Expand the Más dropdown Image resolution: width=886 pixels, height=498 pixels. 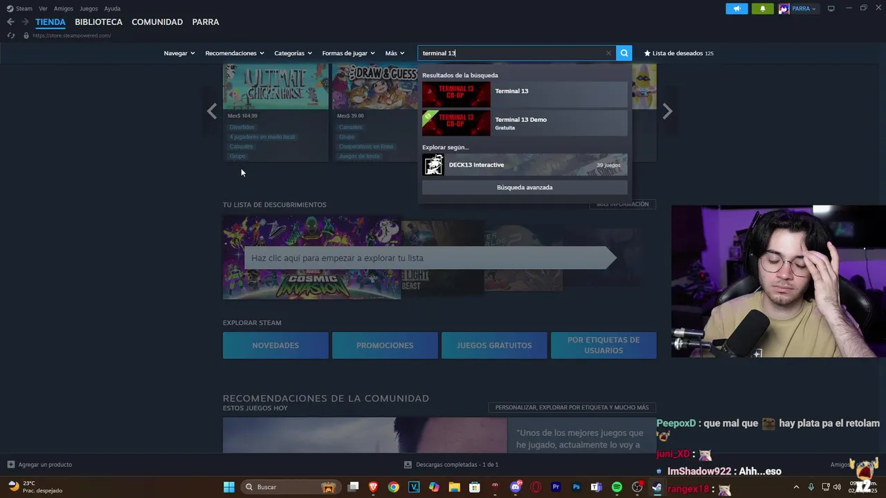395,53
